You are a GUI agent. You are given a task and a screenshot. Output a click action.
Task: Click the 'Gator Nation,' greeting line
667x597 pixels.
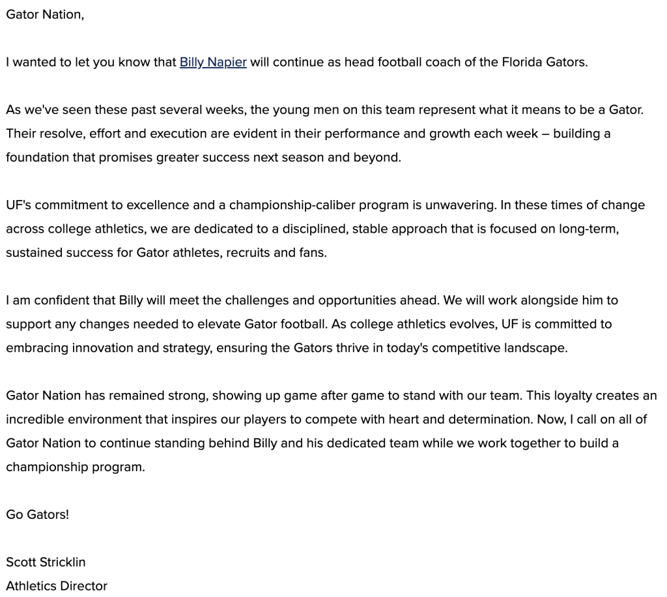tap(45, 14)
